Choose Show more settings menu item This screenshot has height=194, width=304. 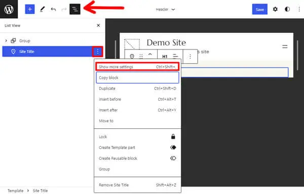[x=137, y=67]
